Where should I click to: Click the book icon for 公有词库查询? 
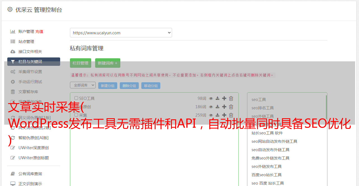click(13, 174)
